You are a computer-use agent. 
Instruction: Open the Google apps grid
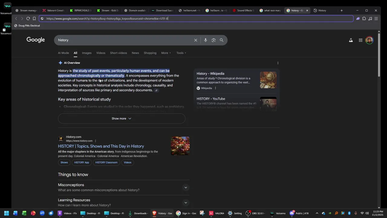[360, 40]
